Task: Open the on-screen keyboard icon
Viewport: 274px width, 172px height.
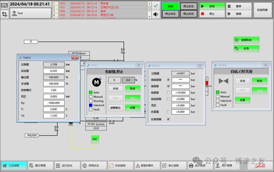Action: [x=4, y=5]
